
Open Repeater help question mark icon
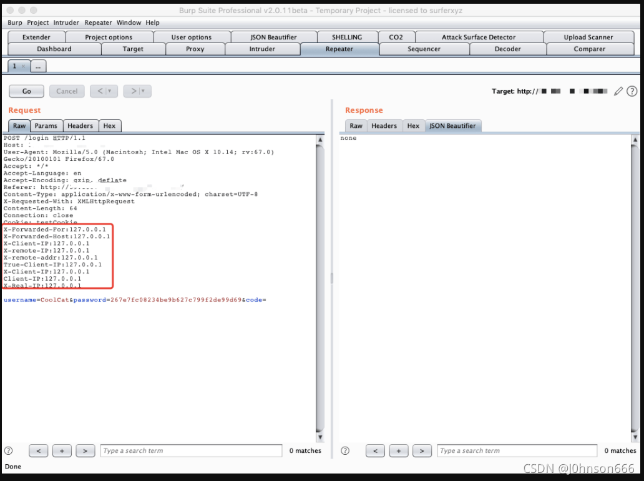pyautogui.click(x=632, y=91)
